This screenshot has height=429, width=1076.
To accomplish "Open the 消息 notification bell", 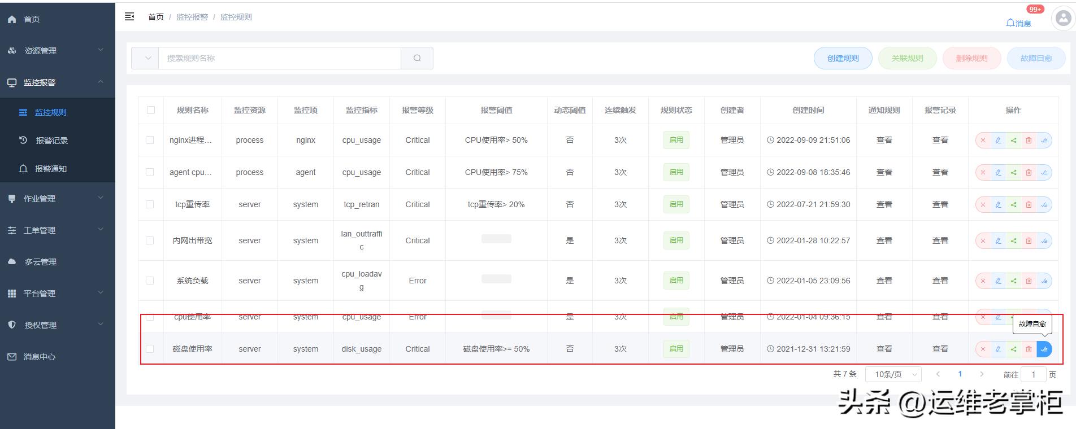I will coord(1018,23).
